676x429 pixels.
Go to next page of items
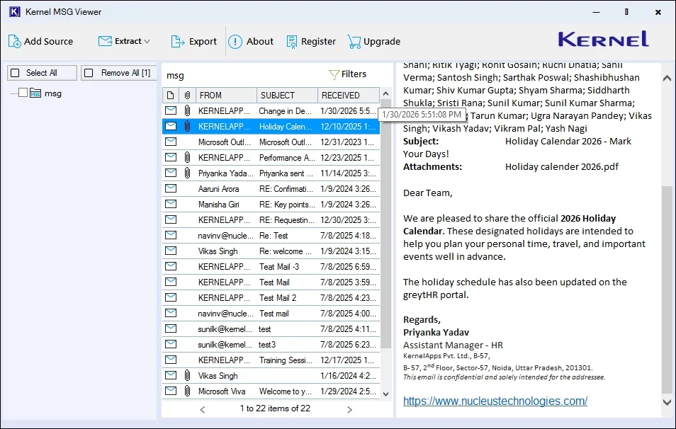click(x=349, y=410)
